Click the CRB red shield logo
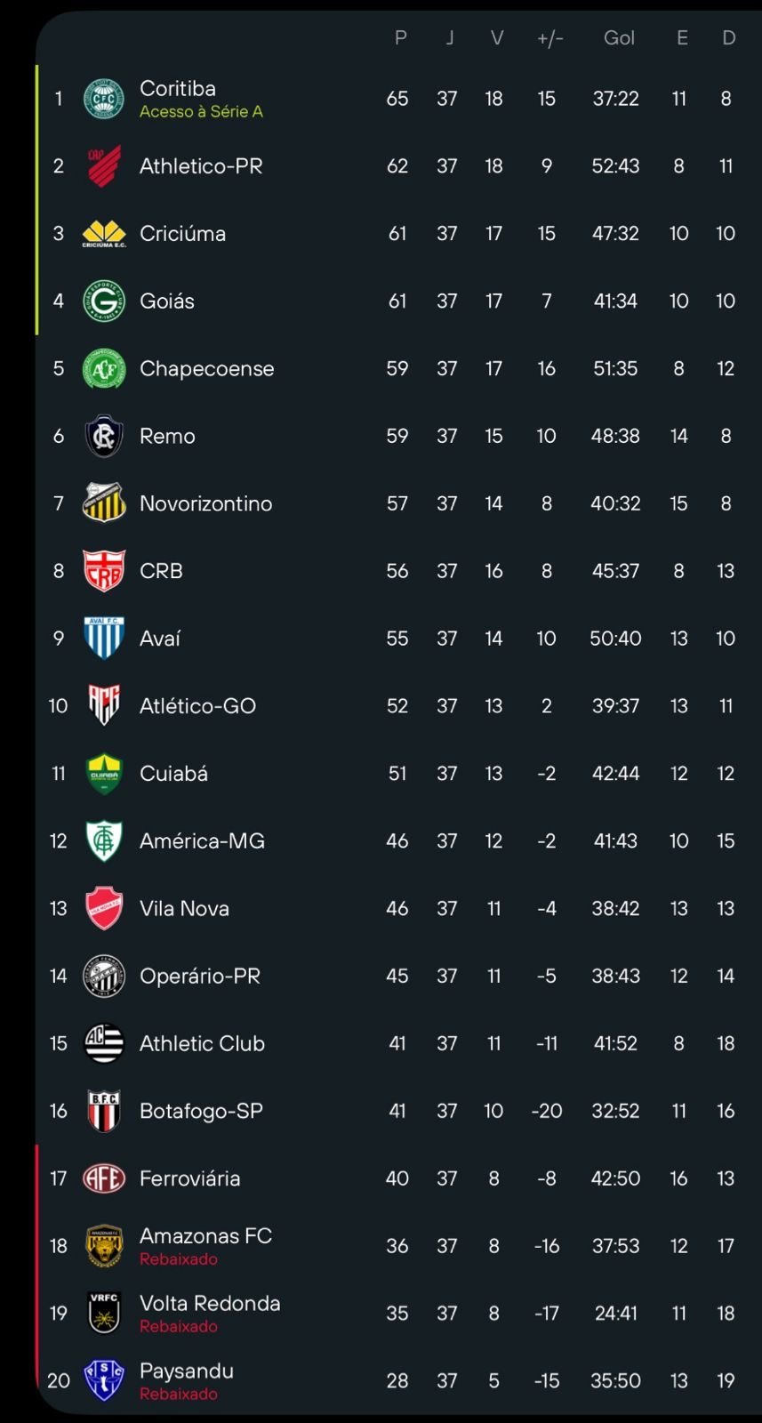Screen dimensions: 762x1423 pyautogui.click(x=104, y=571)
